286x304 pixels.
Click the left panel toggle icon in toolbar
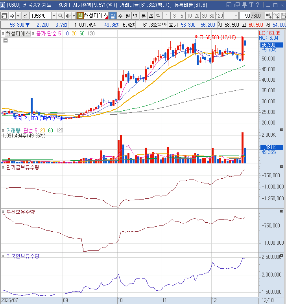point(4,16)
